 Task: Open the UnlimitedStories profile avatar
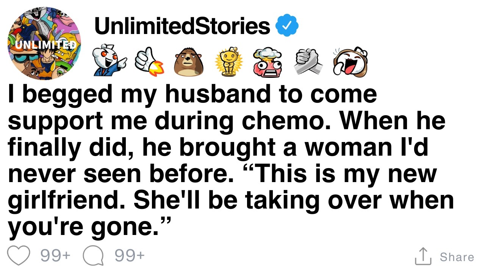45,43
